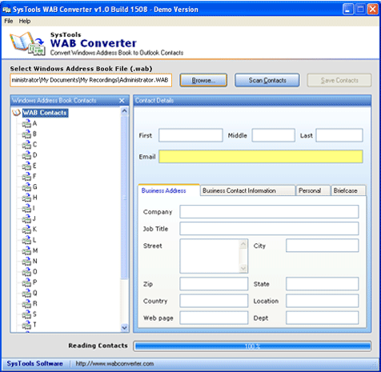Viewport: 381px width, 372px height.
Task: Click contacts list scroll up arrow
Action: click(x=124, y=111)
